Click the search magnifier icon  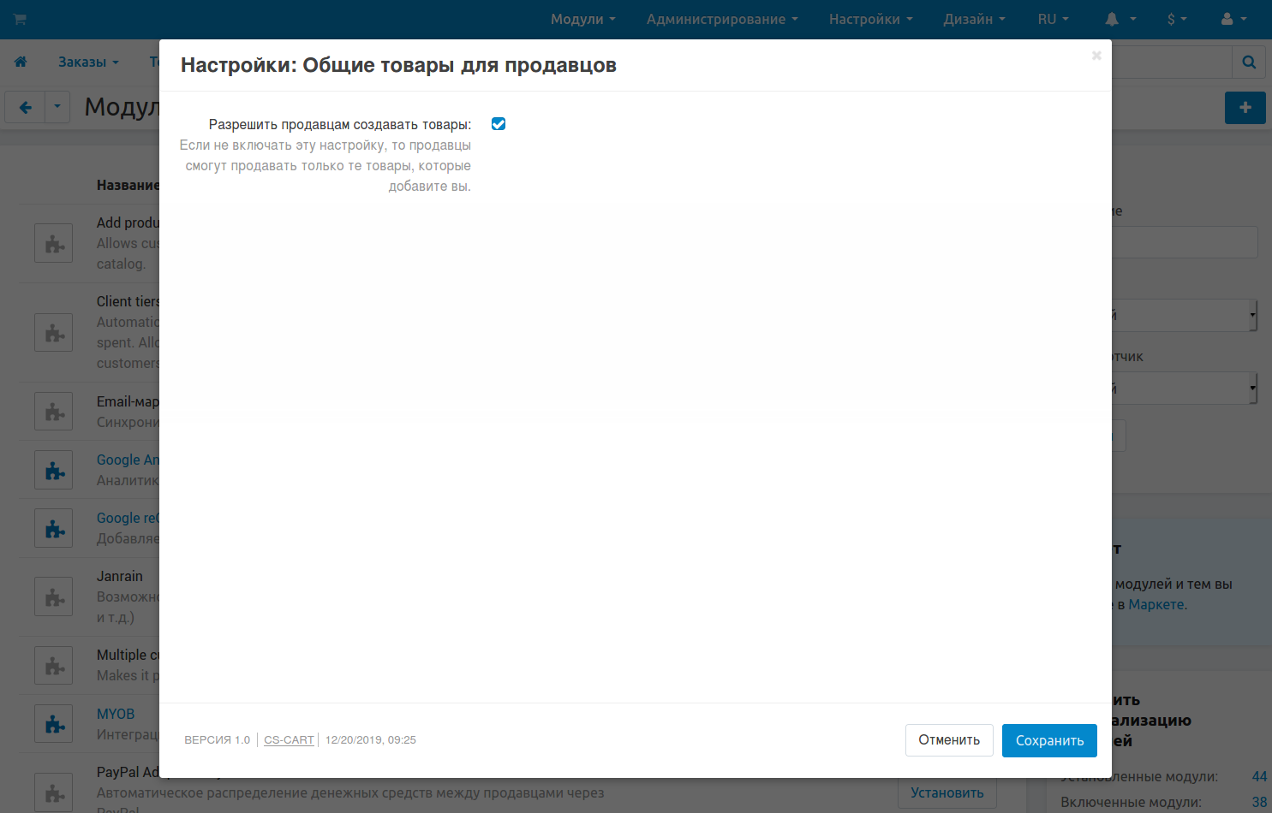[x=1249, y=62]
